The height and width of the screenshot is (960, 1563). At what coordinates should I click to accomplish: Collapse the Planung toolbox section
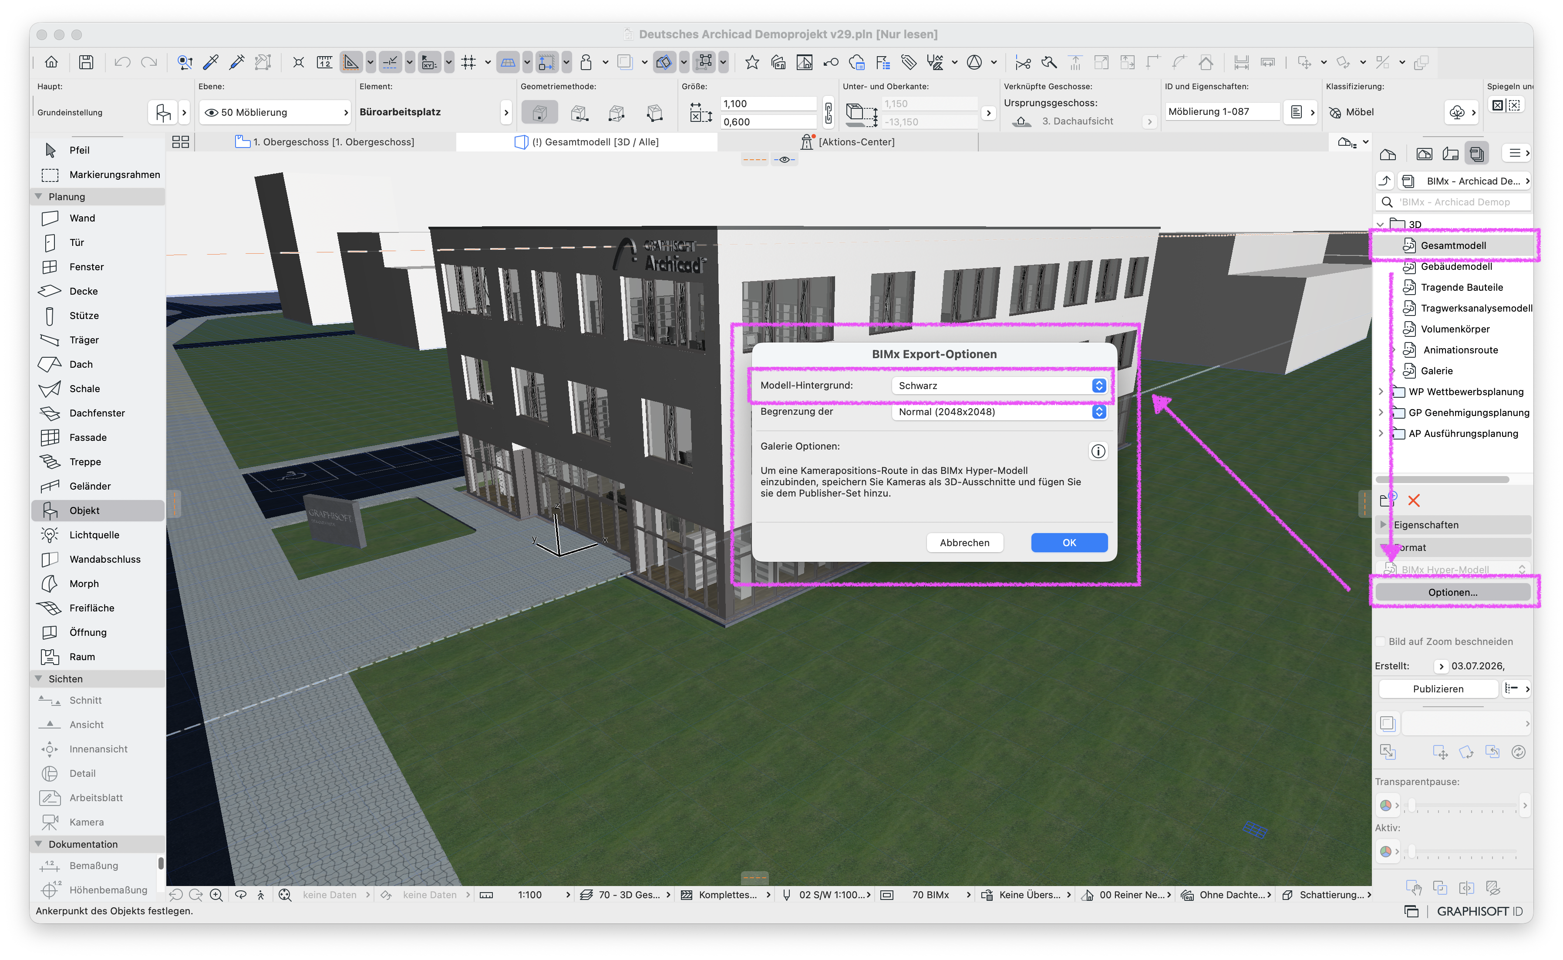39,197
